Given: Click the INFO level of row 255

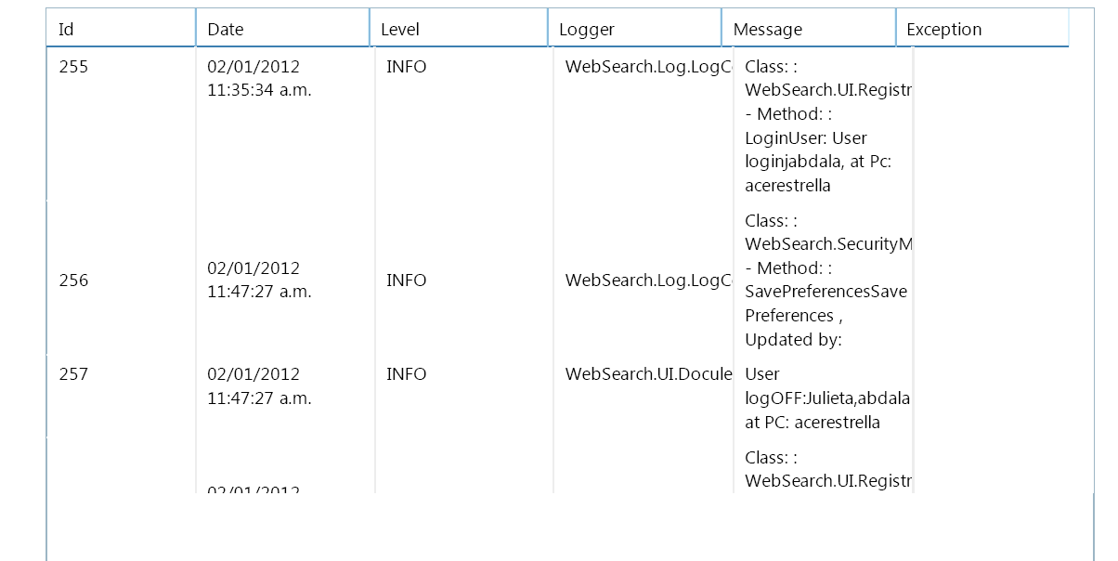Looking at the screenshot, I should pos(407,67).
